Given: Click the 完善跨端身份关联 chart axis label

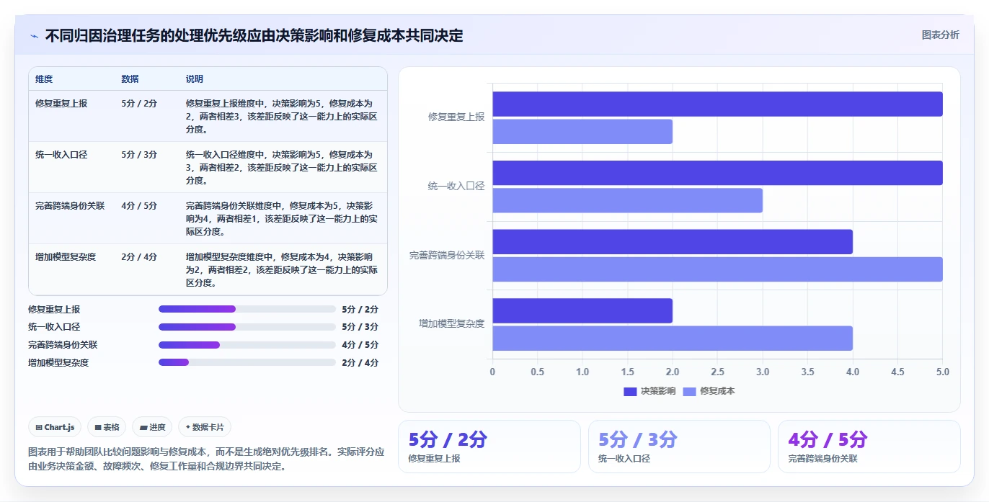Looking at the screenshot, I should coord(447,255).
